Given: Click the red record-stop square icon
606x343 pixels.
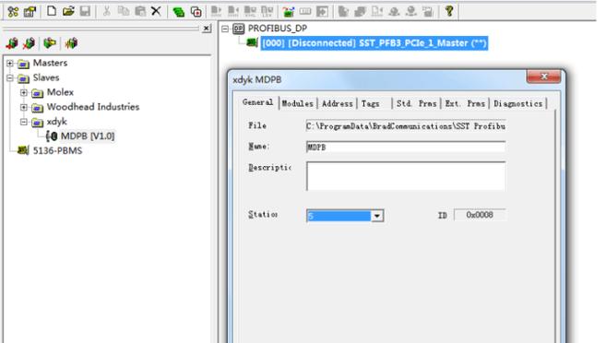Looking at the screenshot, I should pyautogui.click(x=196, y=12).
